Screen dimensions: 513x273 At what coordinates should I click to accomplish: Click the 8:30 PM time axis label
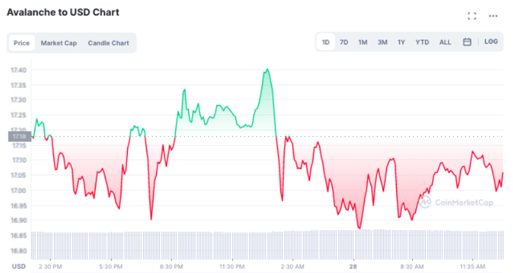[x=171, y=266]
